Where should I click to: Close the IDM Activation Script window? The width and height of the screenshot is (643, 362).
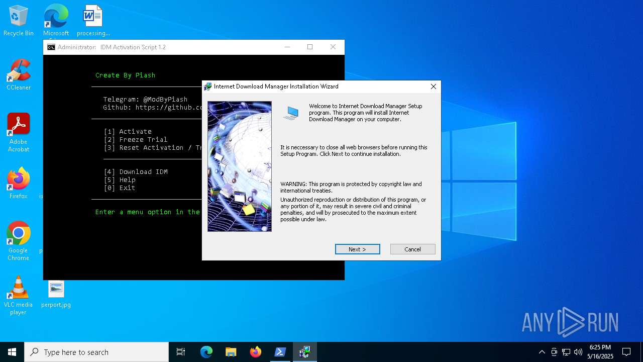point(333,47)
